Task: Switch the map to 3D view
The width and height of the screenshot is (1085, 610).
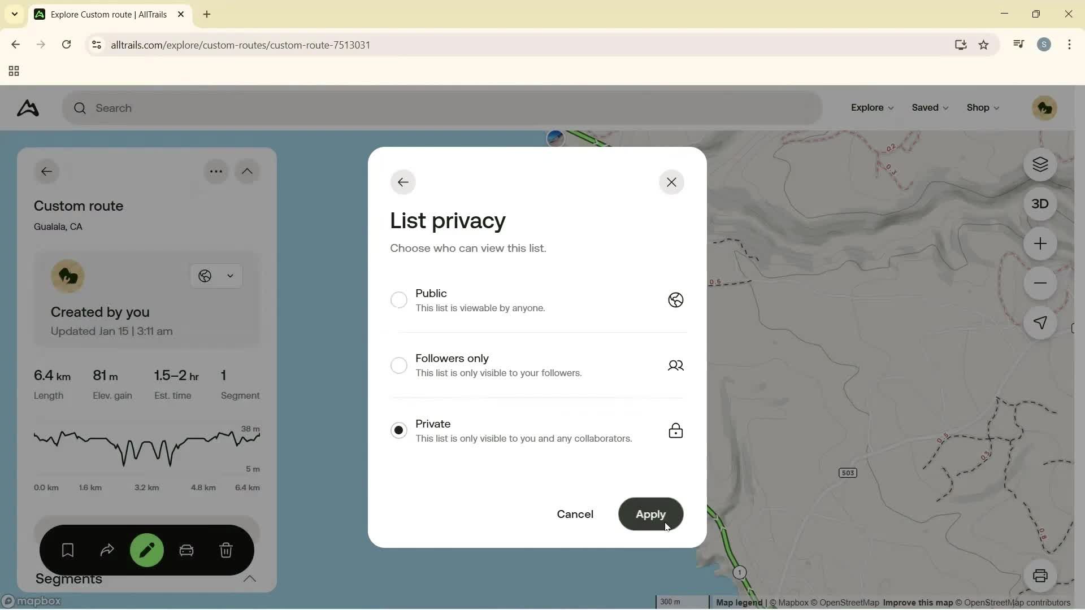Action: click(1040, 203)
